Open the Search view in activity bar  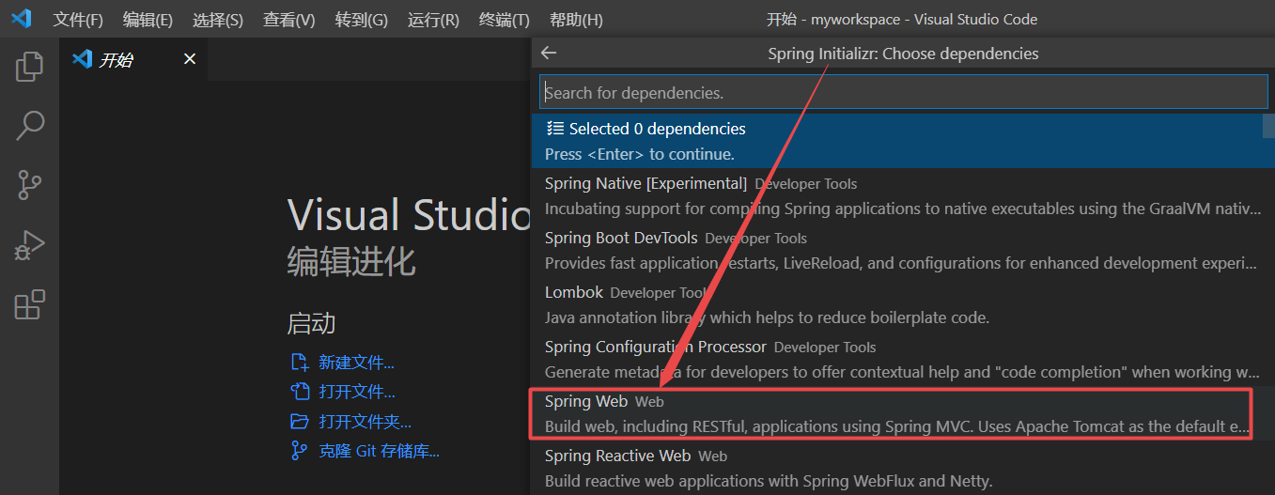29,126
